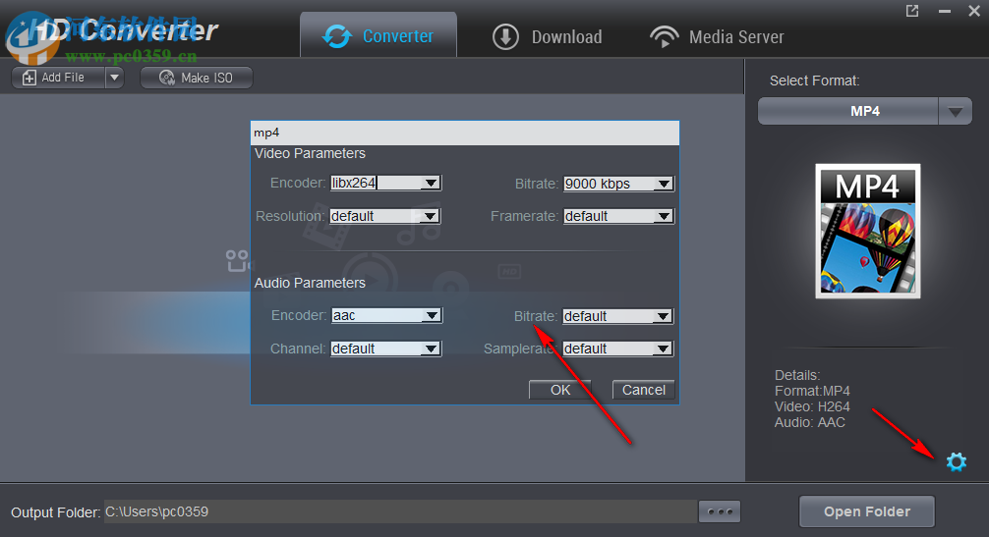The image size is (989, 537).
Task: Close the HD Converter window
Action: [x=974, y=11]
